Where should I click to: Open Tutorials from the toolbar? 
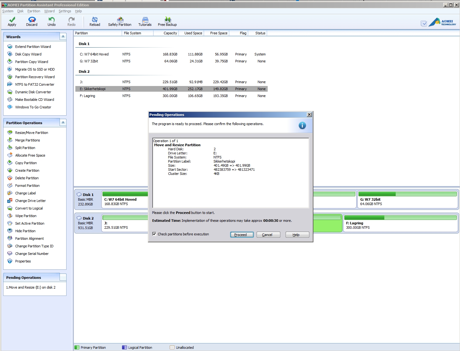[x=145, y=21]
